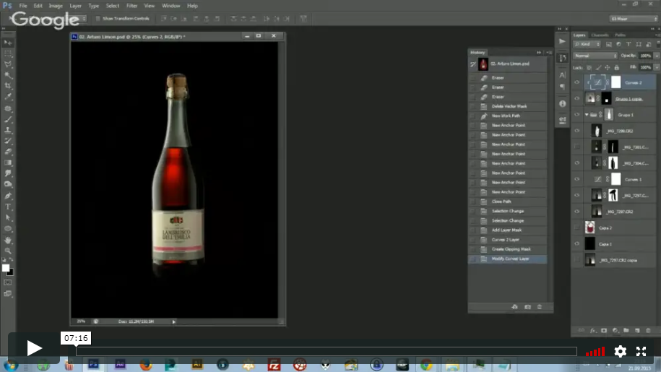This screenshot has height=372, width=661.
Task: Open the Character panel icon
Action: [x=562, y=75]
